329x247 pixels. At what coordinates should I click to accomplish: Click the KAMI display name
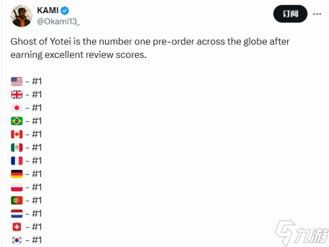click(x=48, y=10)
